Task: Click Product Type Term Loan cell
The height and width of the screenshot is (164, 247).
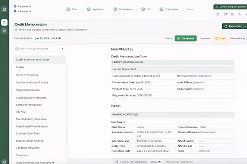Action: pos(143,89)
